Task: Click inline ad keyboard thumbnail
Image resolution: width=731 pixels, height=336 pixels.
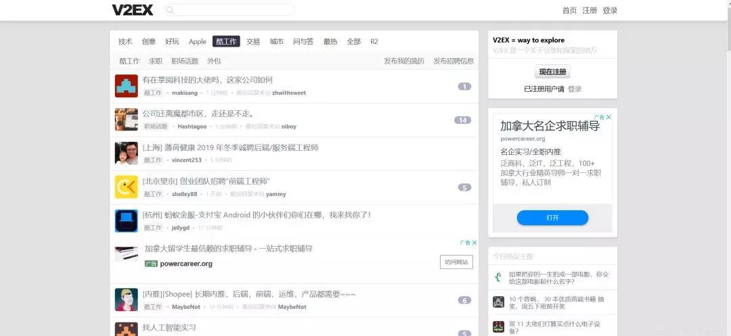Action: 127,254
